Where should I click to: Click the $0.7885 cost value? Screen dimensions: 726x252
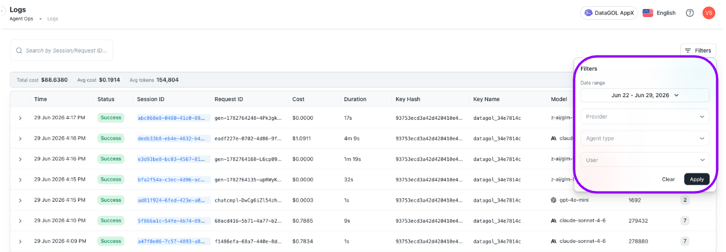pyautogui.click(x=302, y=220)
